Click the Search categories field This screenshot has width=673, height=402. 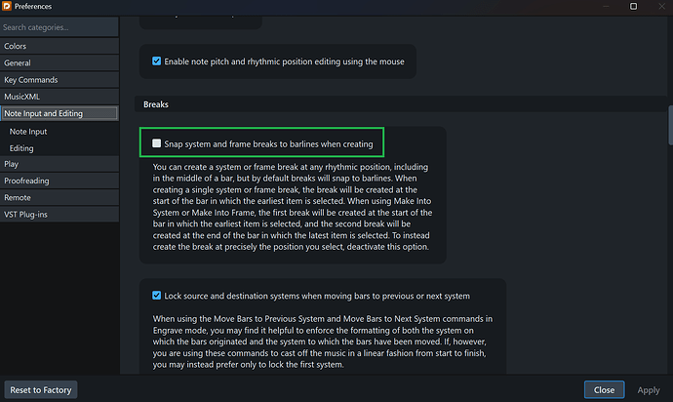[x=59, y=27]
